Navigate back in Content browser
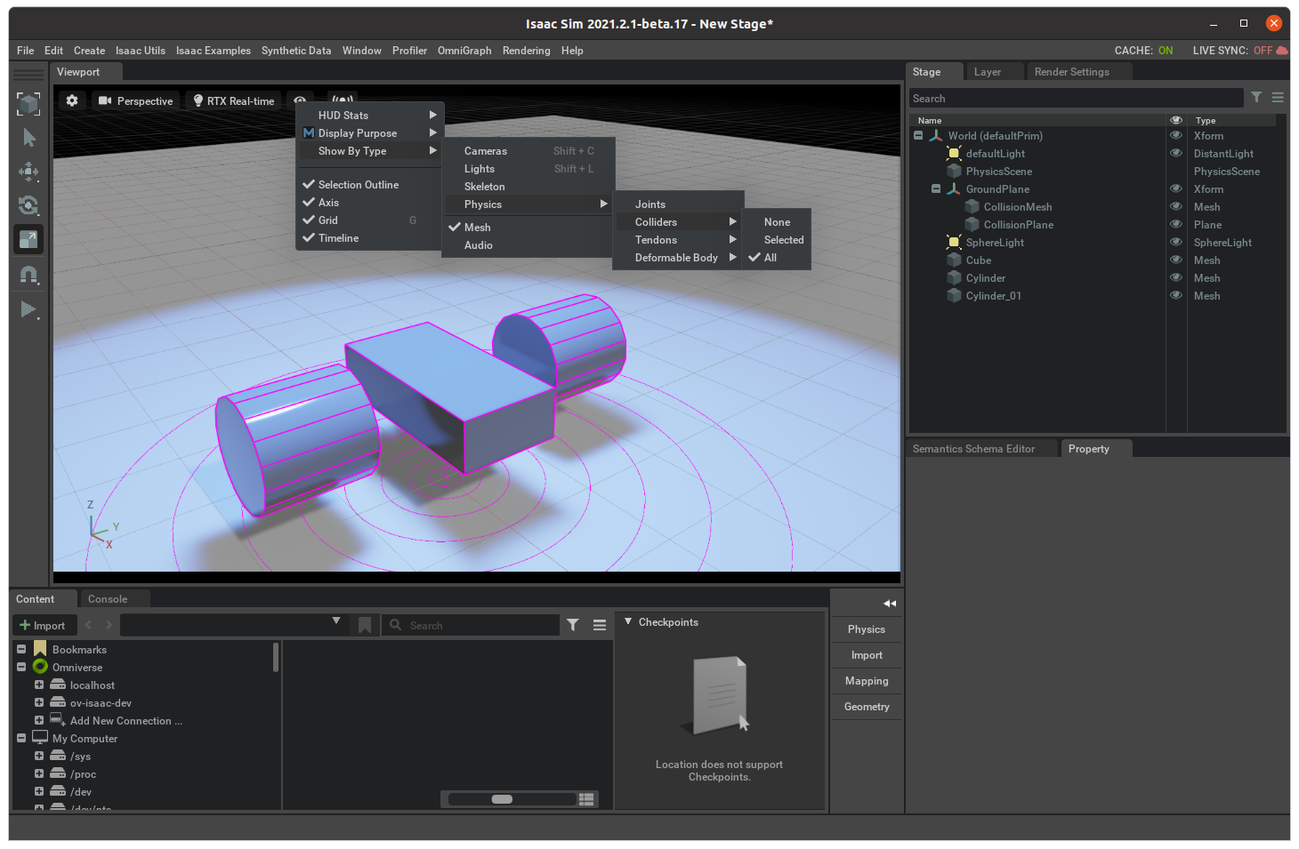This screenshot has width=1299, height=849. point(88,625)
